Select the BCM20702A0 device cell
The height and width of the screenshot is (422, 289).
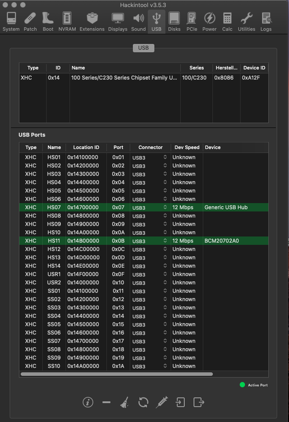tap(222, 240)
